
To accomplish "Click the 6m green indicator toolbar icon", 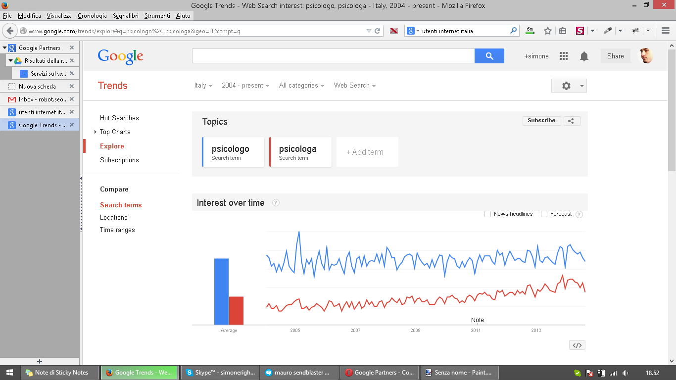I will point(530,30).
